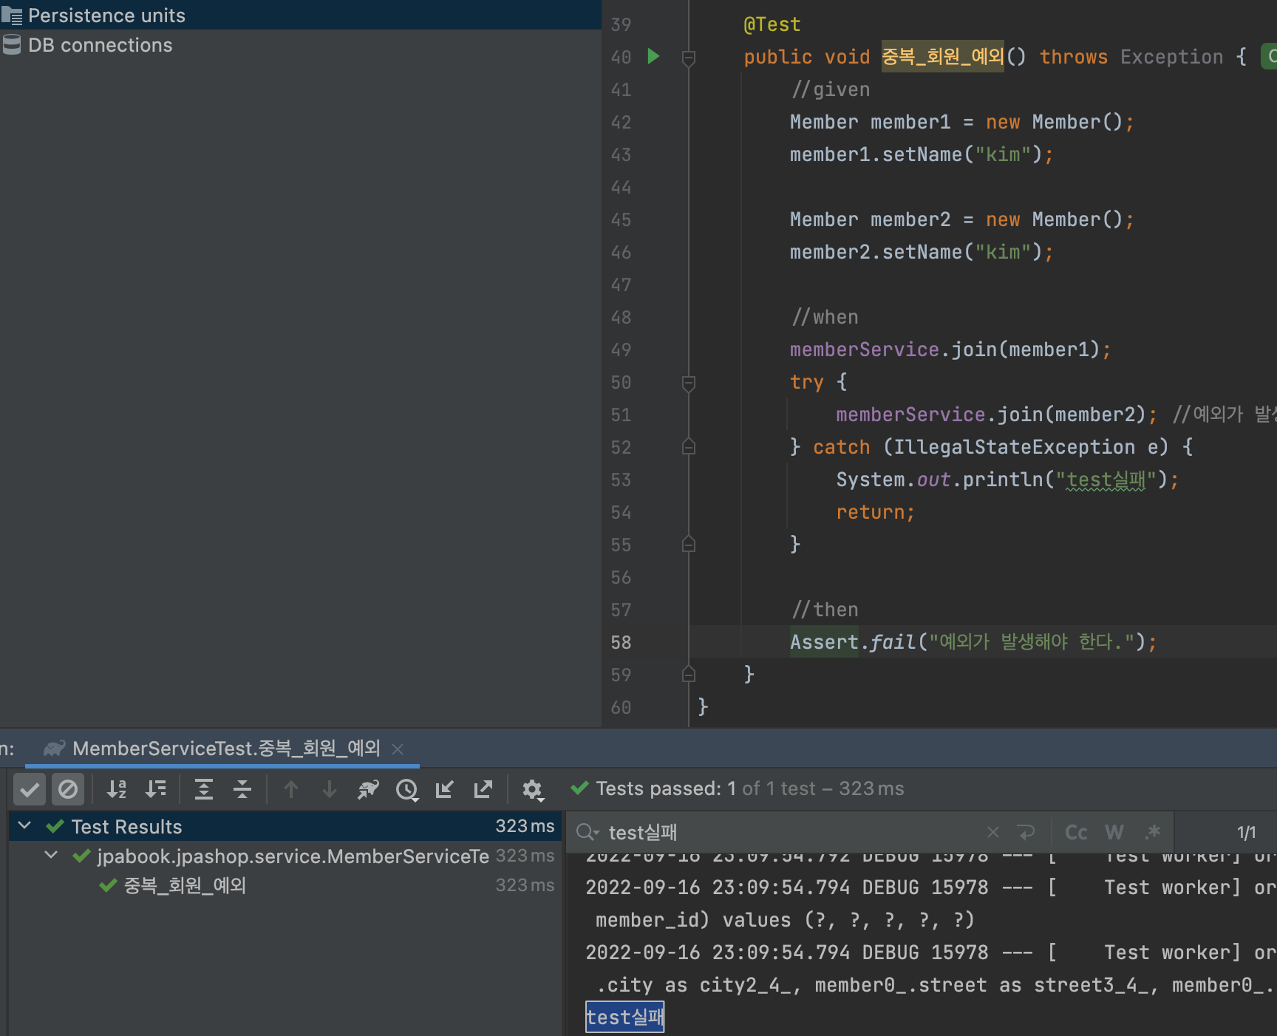The height and width of the screenshot is (1036, 1277).
Task: Insert new line in search field icon
Action: pyautogui.click(x=1026, y=833)
